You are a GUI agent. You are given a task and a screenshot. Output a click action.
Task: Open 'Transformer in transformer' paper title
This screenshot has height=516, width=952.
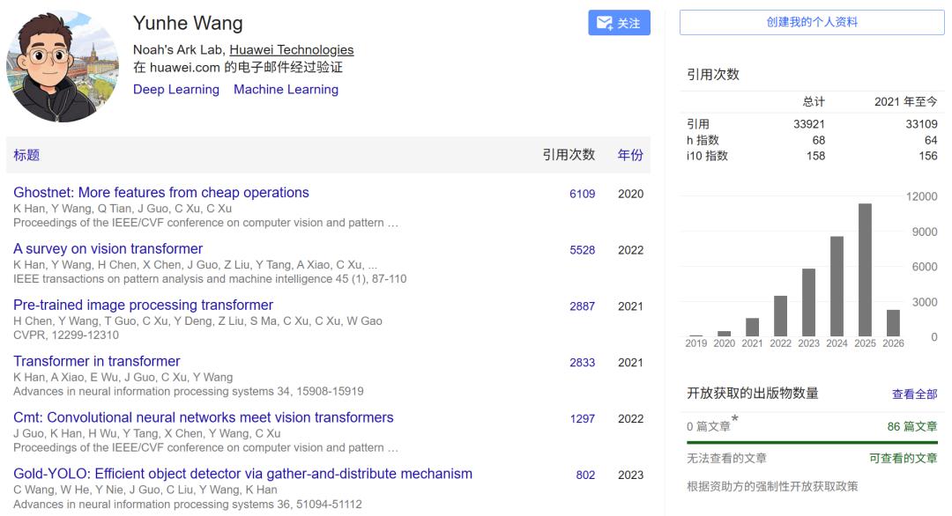(x=97, y=361)
